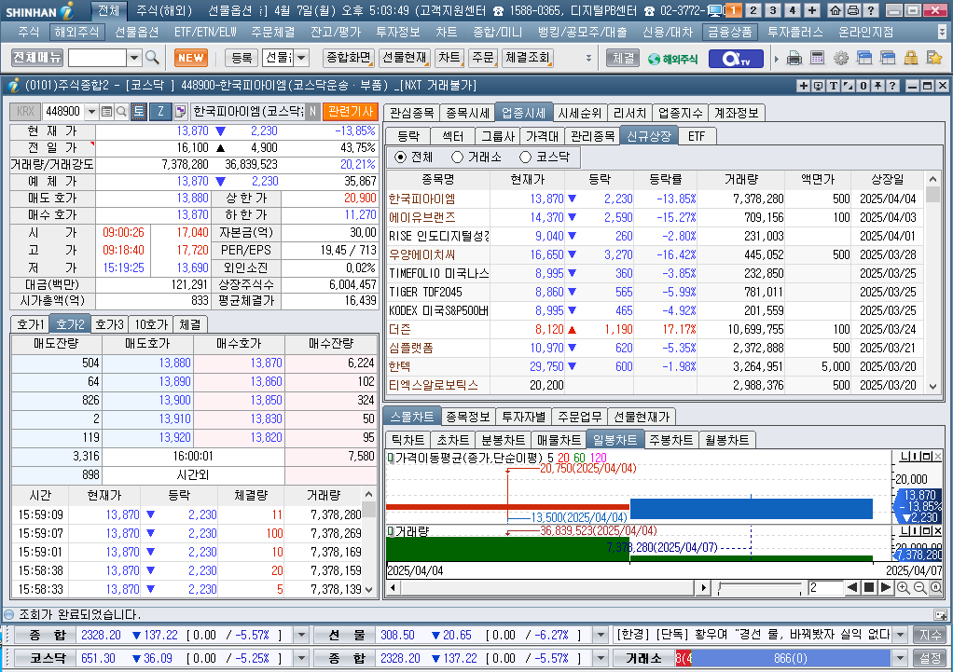
Task: Open the news headline ticker dropdown
Action: [900, 635]
